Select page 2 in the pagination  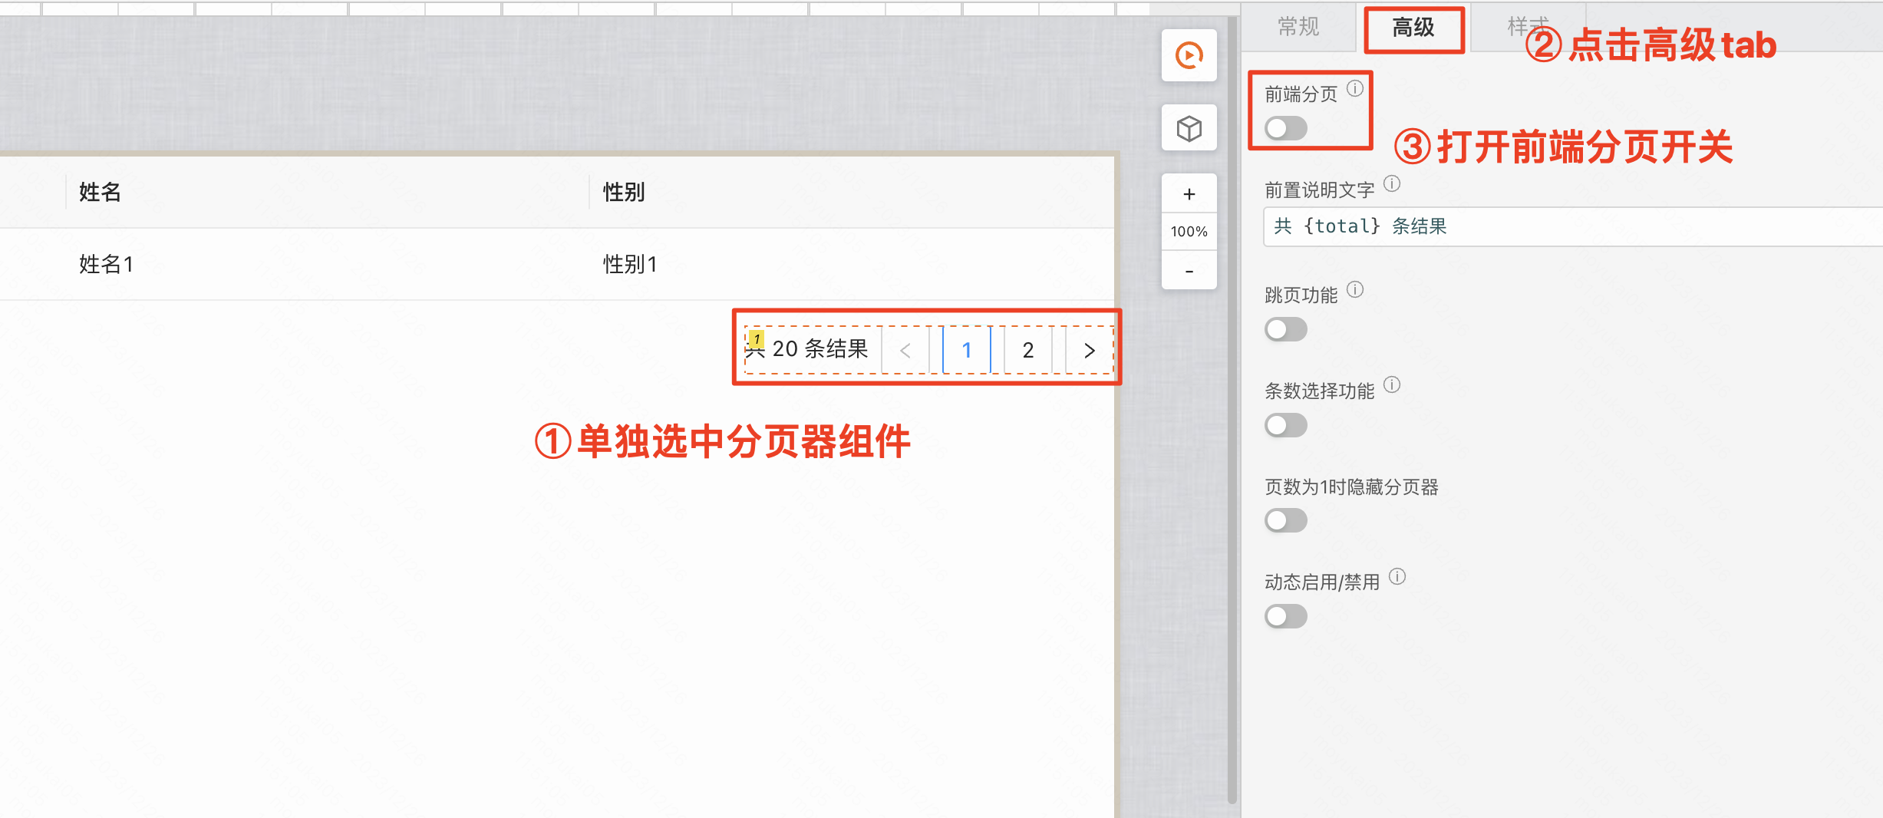[x=1028, y=351]
